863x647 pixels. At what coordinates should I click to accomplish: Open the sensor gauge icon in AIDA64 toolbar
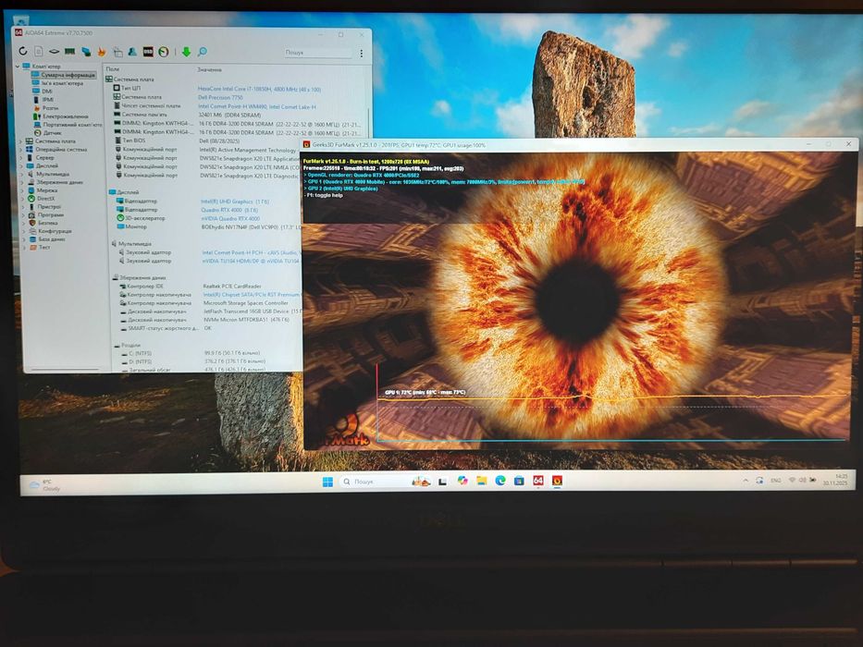coord(164,52)
